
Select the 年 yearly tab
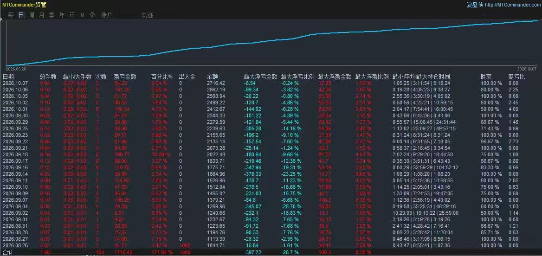click(x=62, y=15)
